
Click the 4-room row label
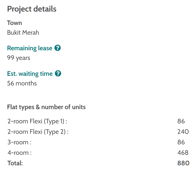pyautogui.click(x=19, y=153)
